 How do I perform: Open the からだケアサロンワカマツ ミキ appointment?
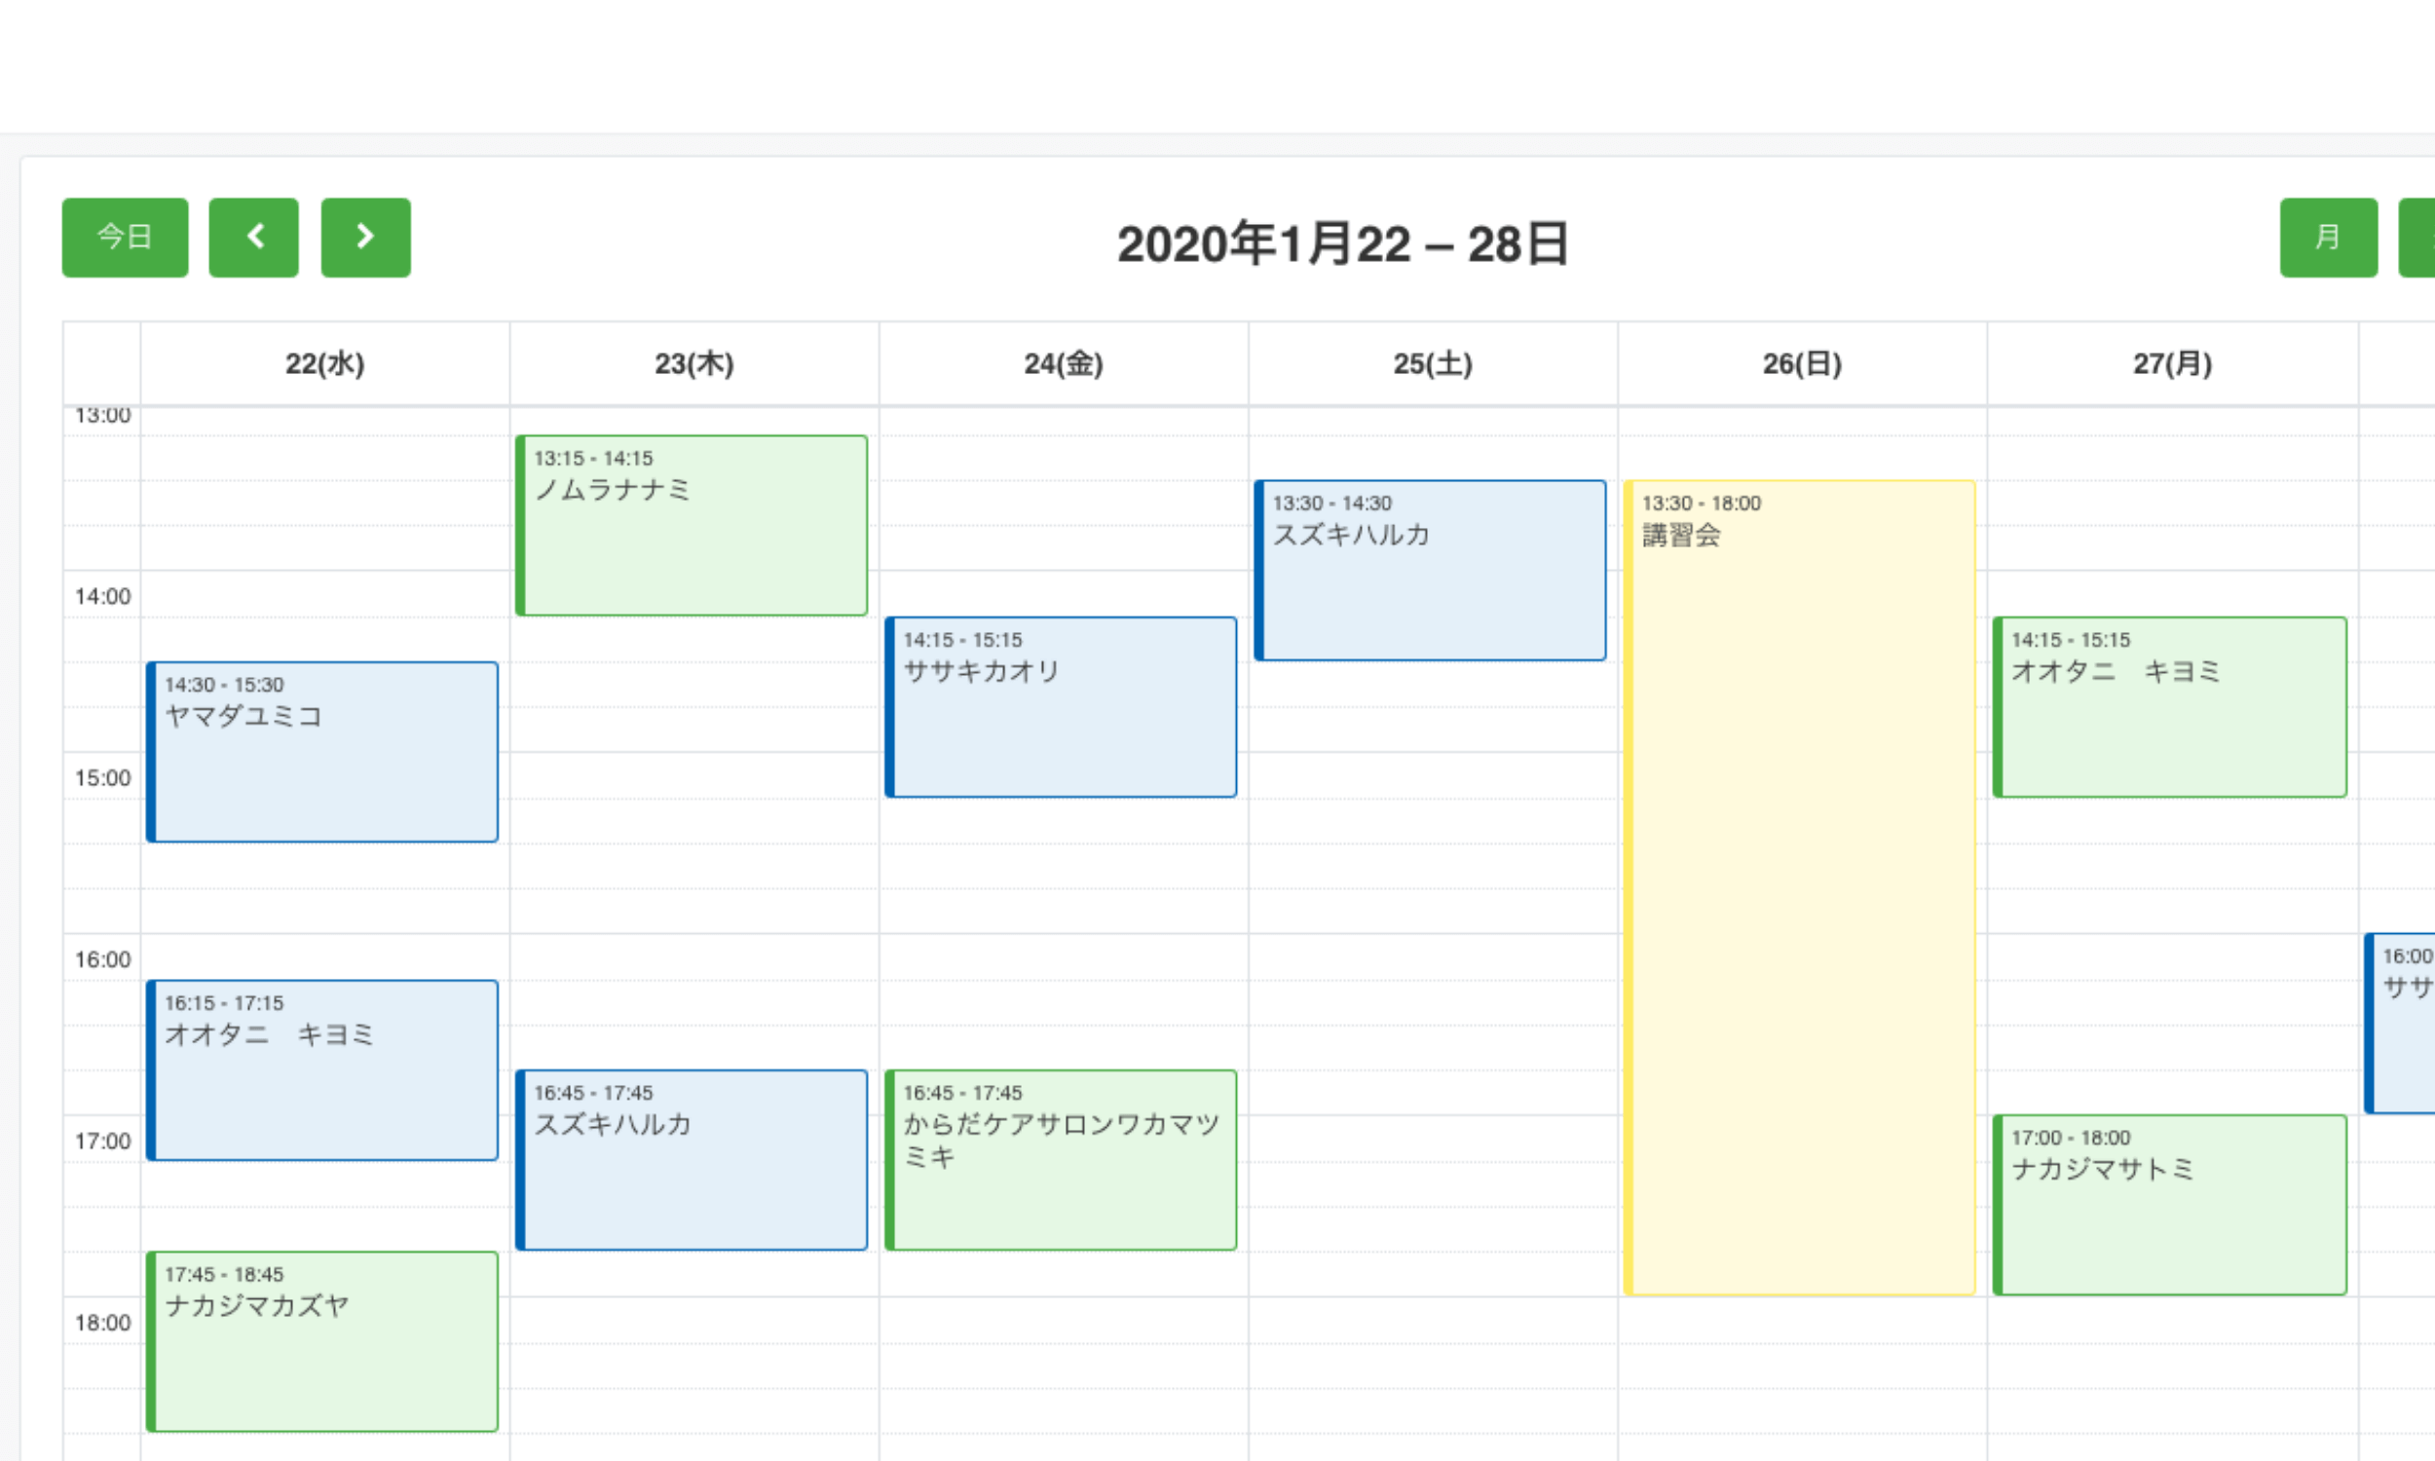pos(1061,1160)
